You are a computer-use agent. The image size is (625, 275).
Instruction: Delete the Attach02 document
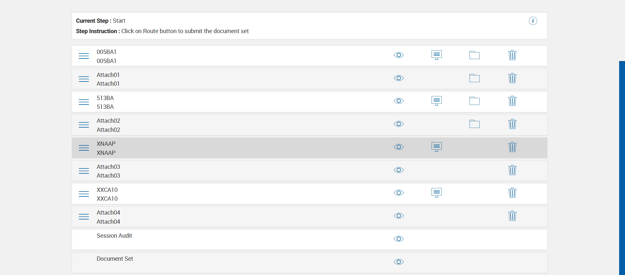pyautogui.click(x=512, y=124)
